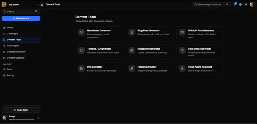Open the Newsletter Generator tool card

99,34
